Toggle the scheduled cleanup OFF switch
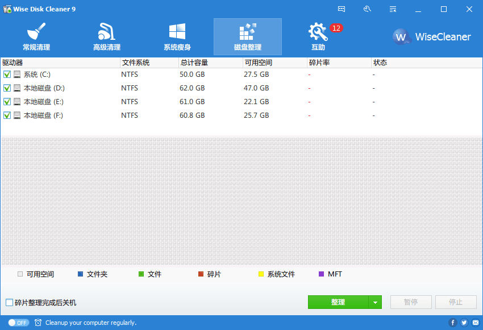The height and width of the screenshot is (330, 483). tap(20, 323)
